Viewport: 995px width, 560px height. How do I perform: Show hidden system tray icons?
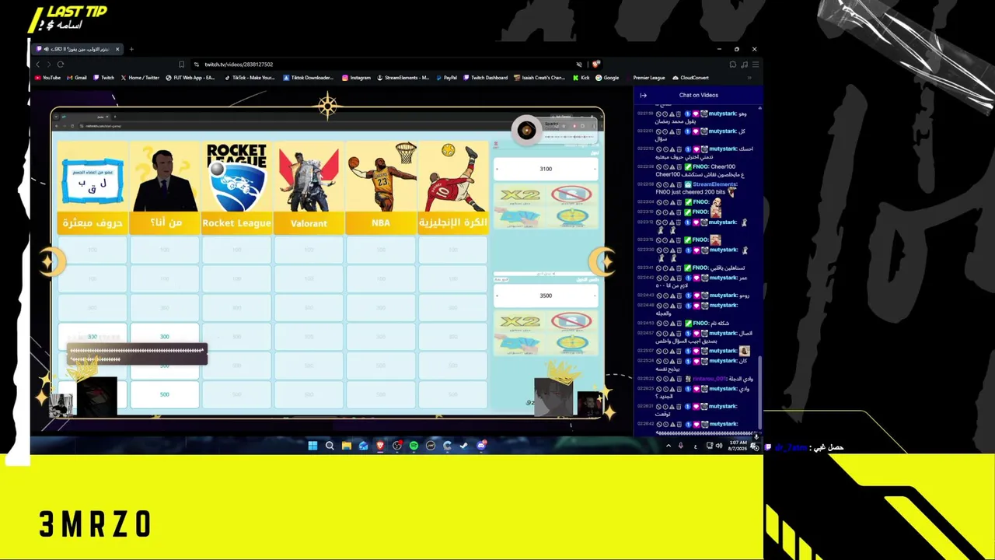tap(669, 446)
